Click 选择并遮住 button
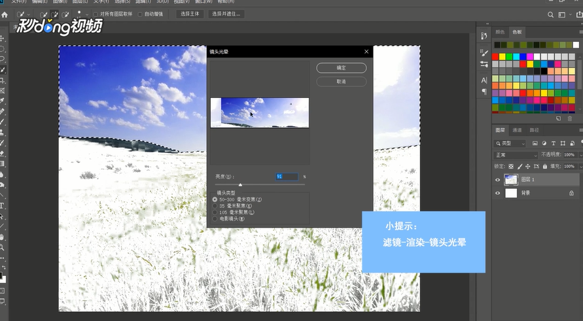 click(x=226, y=14)
